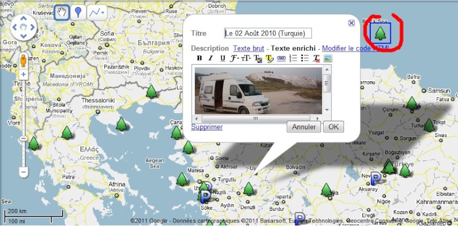
Task: Switch to Texte brut mode
Action: [249, 49]
